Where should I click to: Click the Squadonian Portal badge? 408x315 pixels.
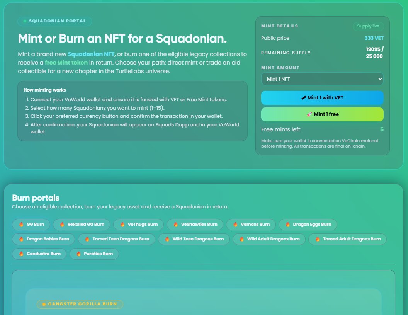pyautogui.click(x=54, y=21)
